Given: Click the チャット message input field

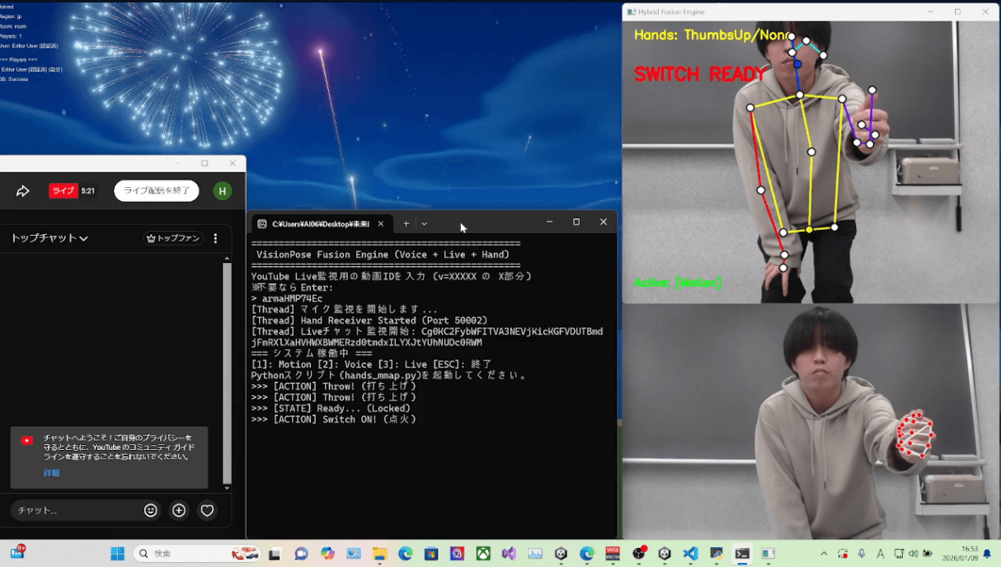Looking at the screenshot, I should [x=74, y=511].
